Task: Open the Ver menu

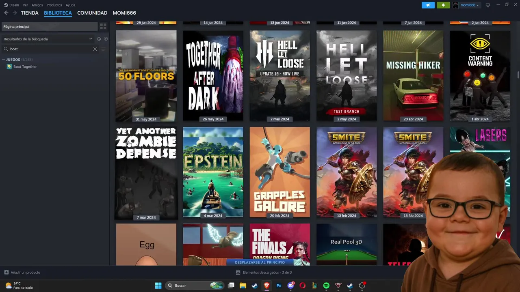Action: tap(25, 5)
